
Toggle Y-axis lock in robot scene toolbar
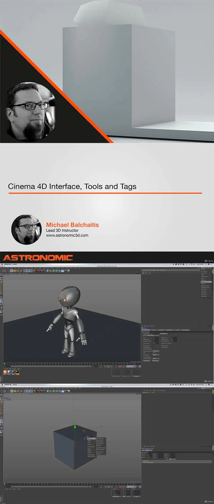28,271
